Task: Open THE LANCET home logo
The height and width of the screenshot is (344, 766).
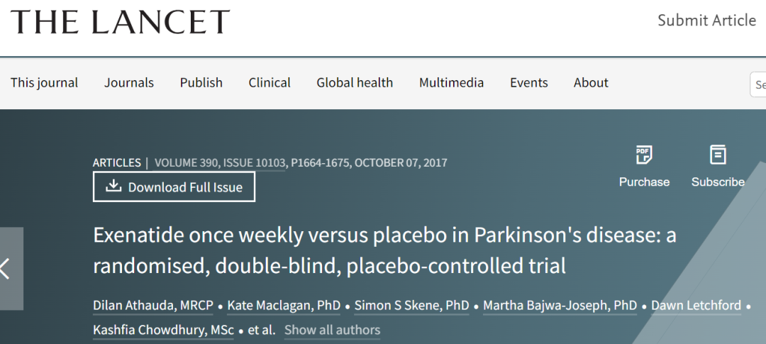Action: 120,21
